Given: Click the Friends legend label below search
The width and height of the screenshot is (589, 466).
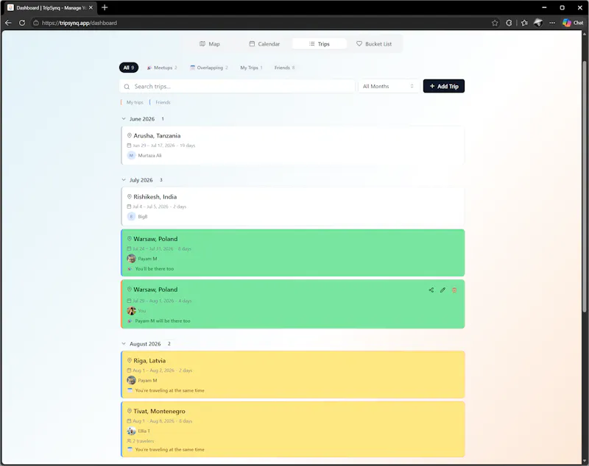Looking at the screenshot, I should 163,102.
